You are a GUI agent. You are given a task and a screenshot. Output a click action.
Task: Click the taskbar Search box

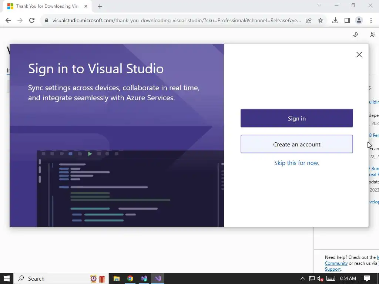pos(61,278)
